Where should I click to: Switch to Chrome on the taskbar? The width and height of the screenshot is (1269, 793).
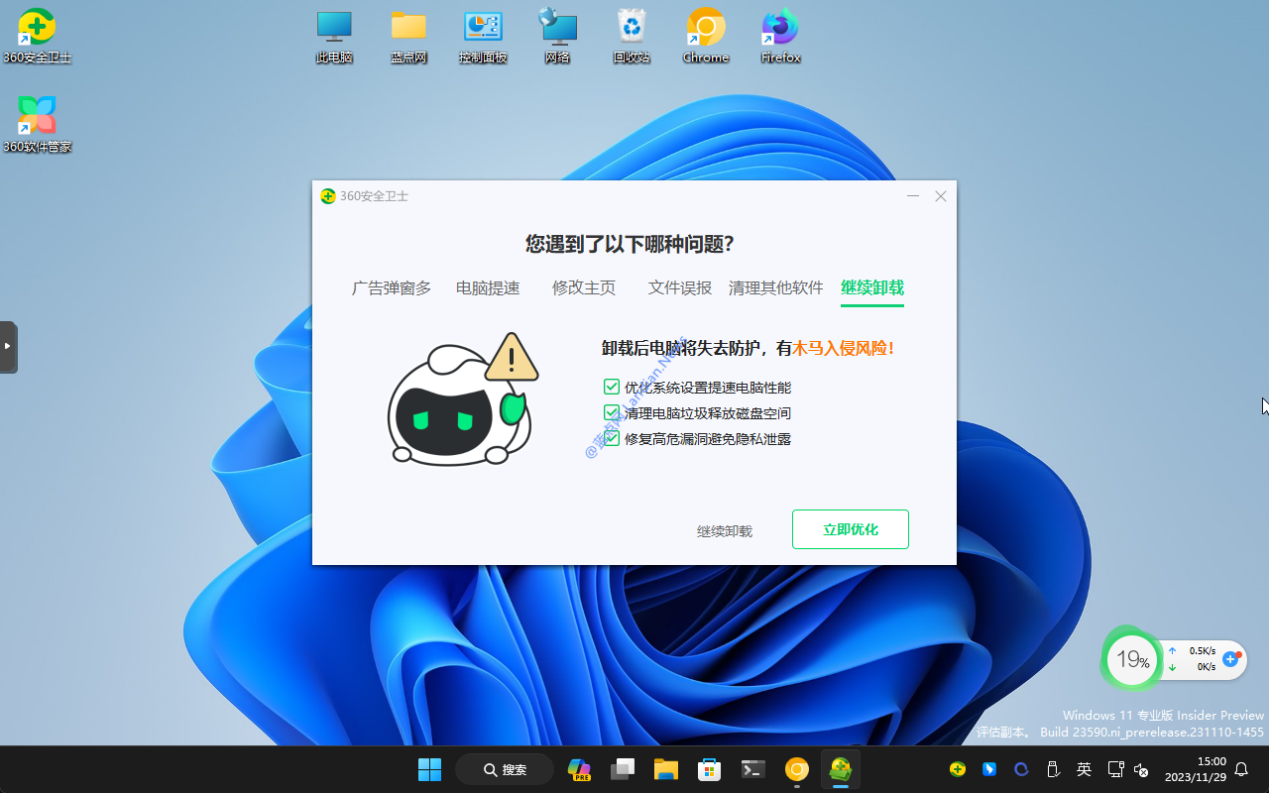[797, 769]
